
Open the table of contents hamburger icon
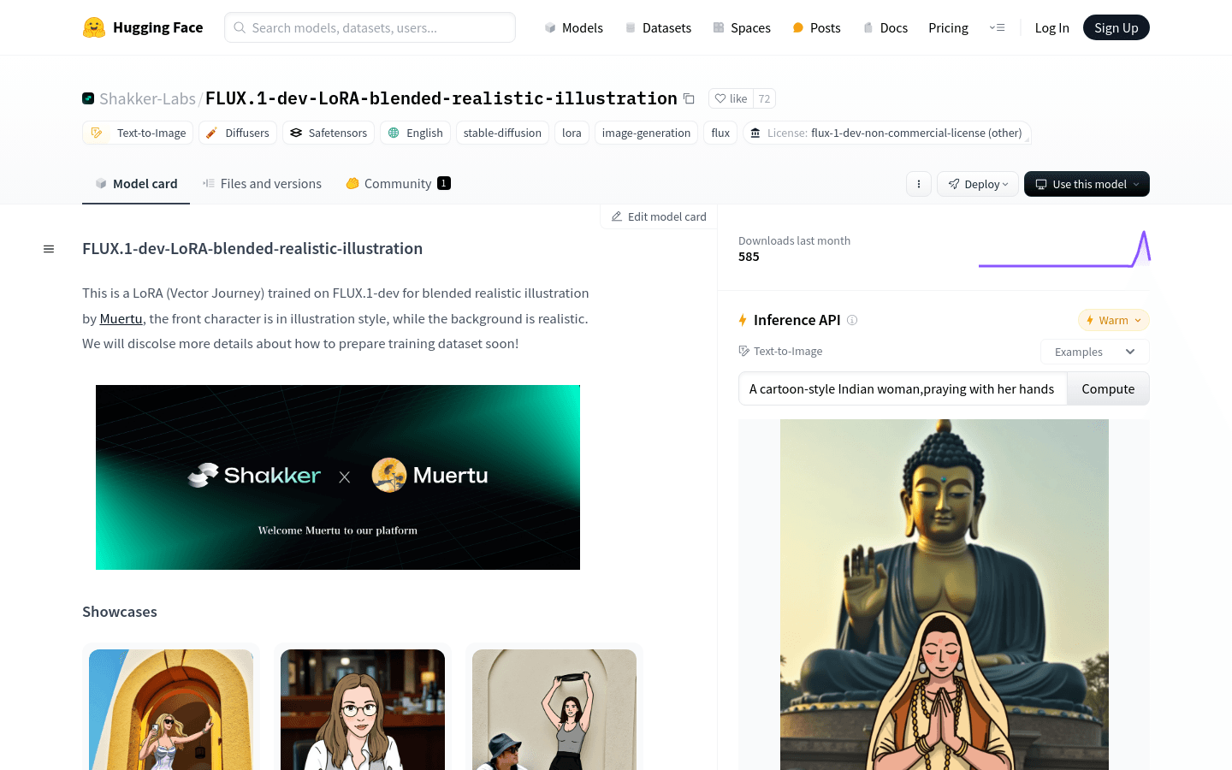[49, 249]
